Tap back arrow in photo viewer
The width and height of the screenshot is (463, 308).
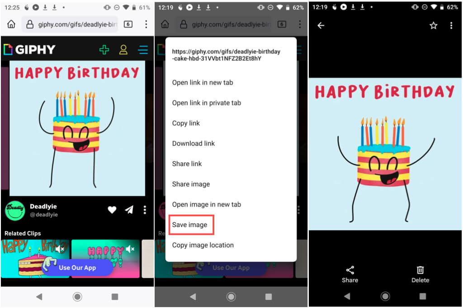tap(321, 26)
